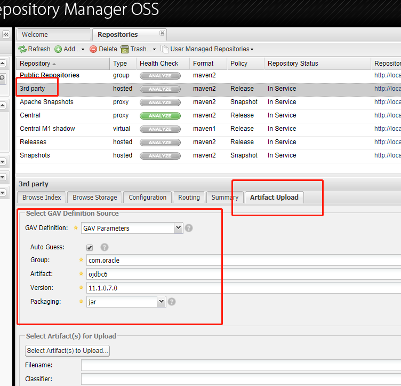Click ANALYZE for Apache Snapshots
401x386 pixels.
(x=160, y=103)
